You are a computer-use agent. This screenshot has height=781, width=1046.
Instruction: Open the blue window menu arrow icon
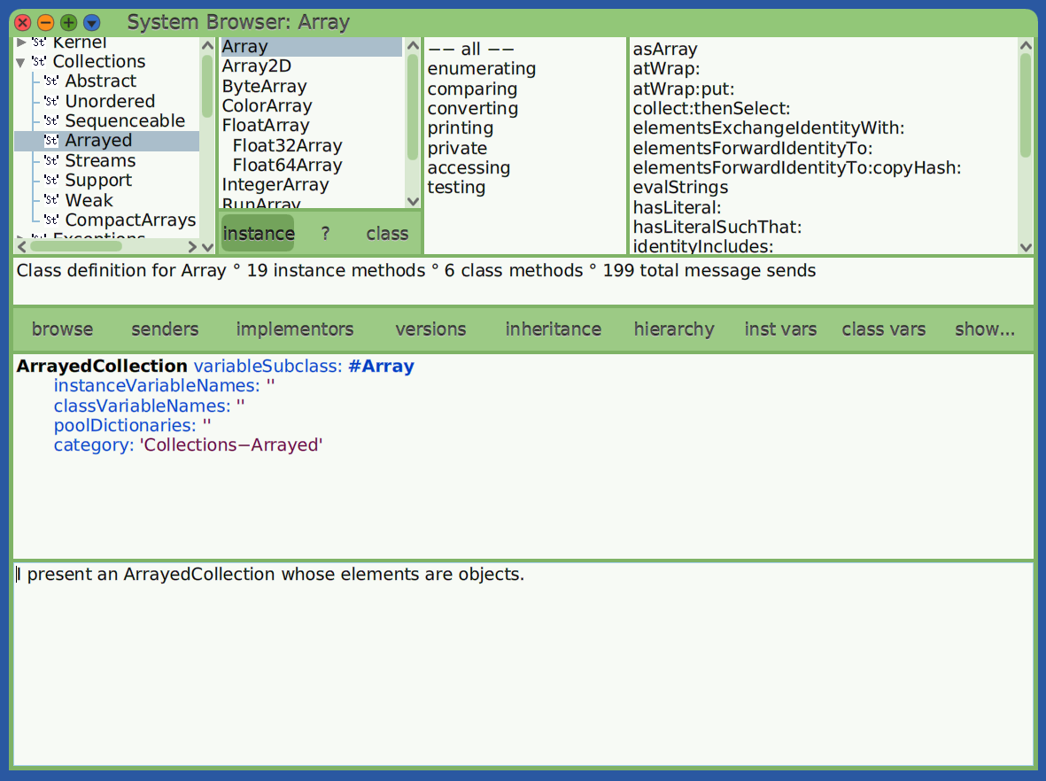(x=93, y=22)
